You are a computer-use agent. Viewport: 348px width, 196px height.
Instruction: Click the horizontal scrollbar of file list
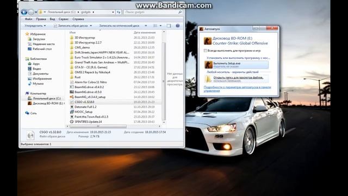98,126
